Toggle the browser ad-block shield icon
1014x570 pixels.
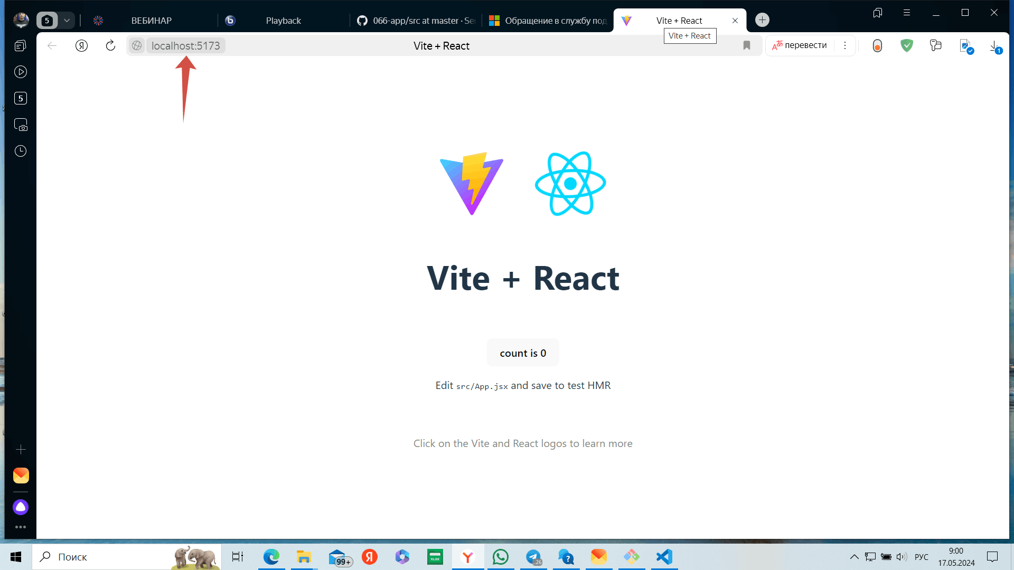(x=906, y=45)
